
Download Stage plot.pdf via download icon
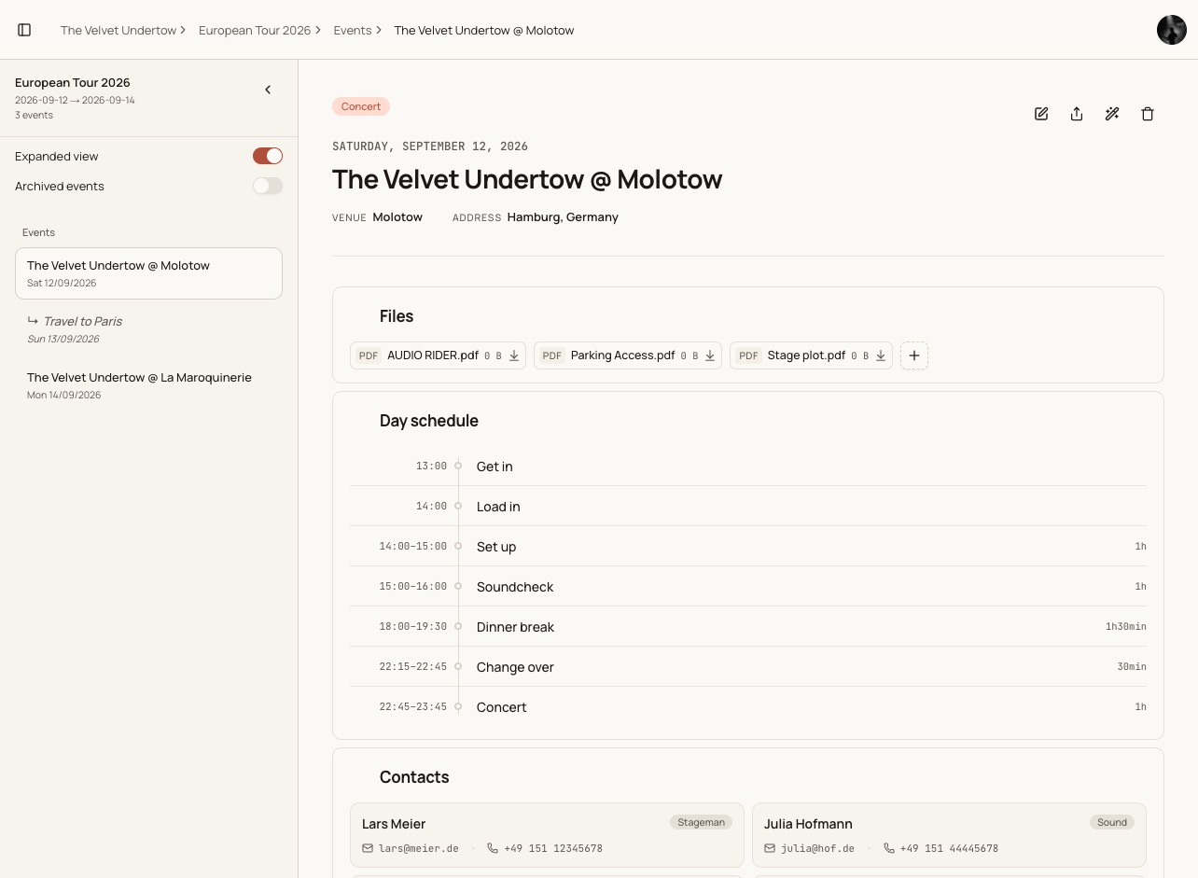pyautogui.click(x=881, y=355)
